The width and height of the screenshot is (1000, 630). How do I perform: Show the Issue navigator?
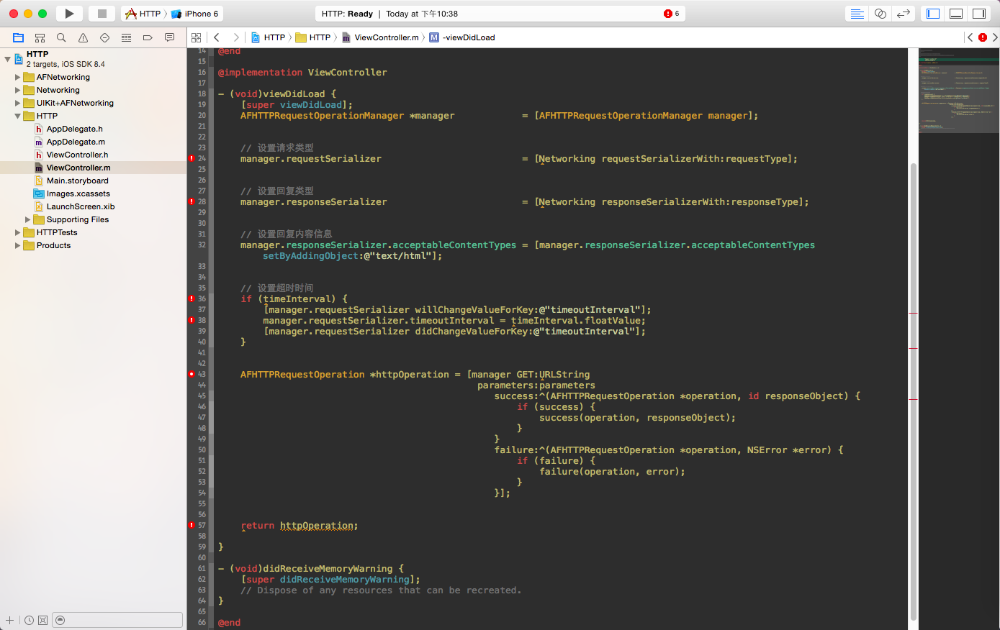pyautogui.click(x=83, y=37)
